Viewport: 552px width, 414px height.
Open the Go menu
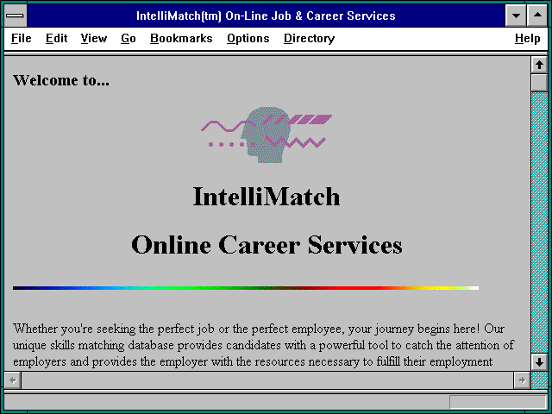[129, 38]
